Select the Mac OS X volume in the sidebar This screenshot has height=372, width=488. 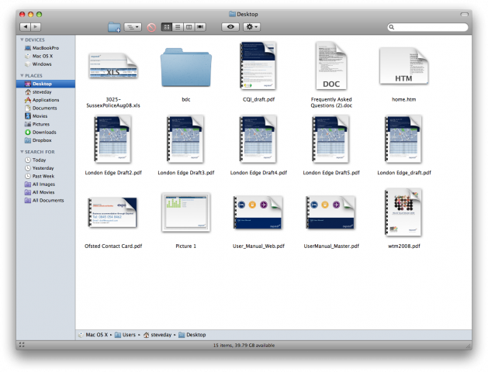(x=46, y=56)
